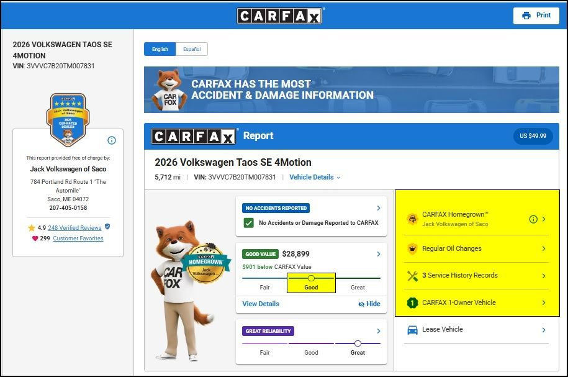568x377 pixels.
Task: Click the CARFAX Report logo
Action: tap(194, 136)
